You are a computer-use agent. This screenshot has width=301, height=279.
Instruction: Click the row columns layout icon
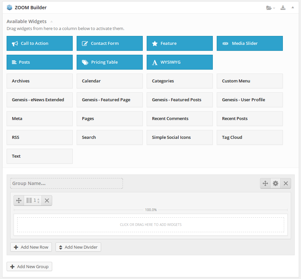click(x=29, y=201)
